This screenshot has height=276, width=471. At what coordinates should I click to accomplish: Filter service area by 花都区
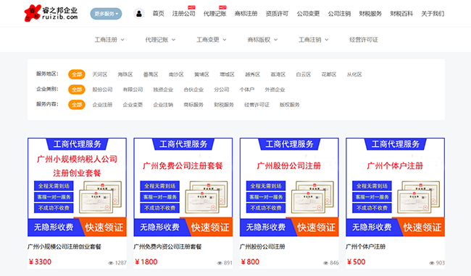(329, 74)
